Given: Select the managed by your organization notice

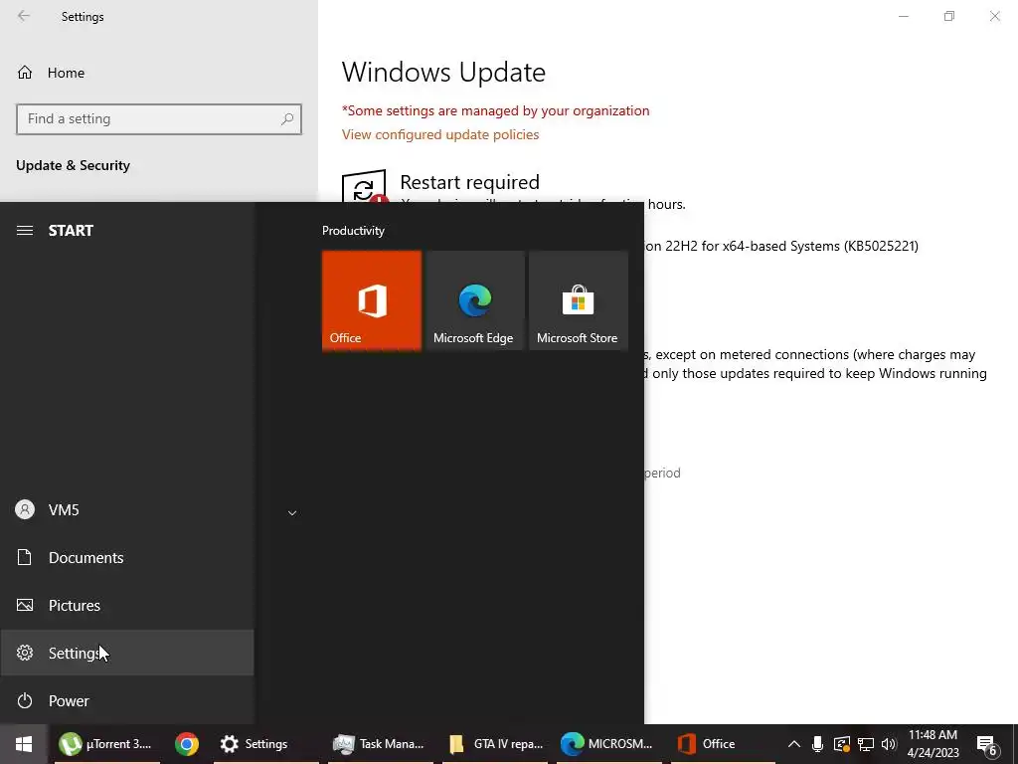Looking at the screenshot, I should [x=495, y=110].
